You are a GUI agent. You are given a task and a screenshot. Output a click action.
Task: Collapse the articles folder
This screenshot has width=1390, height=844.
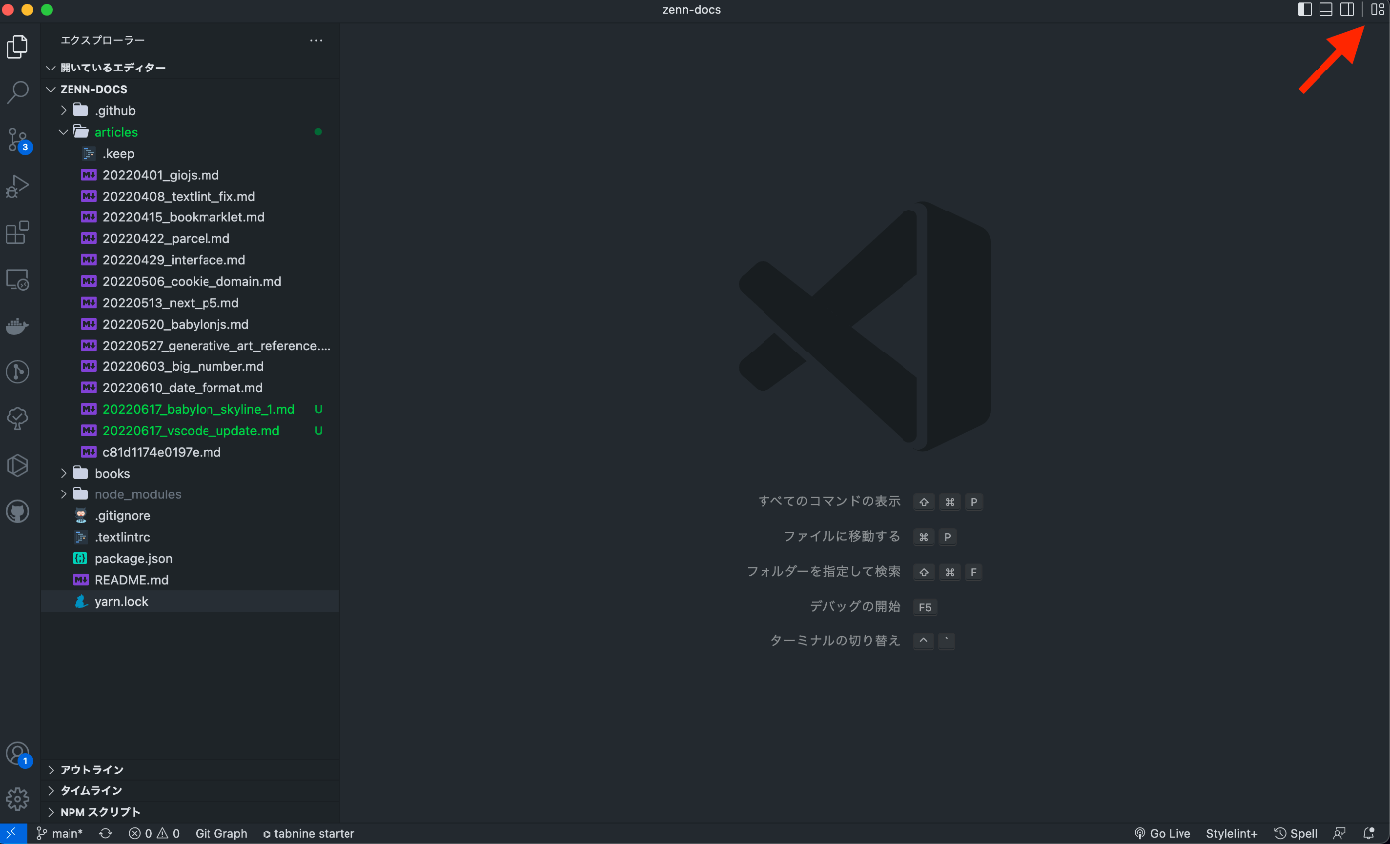pyautogui.click(x=190, y=132)
